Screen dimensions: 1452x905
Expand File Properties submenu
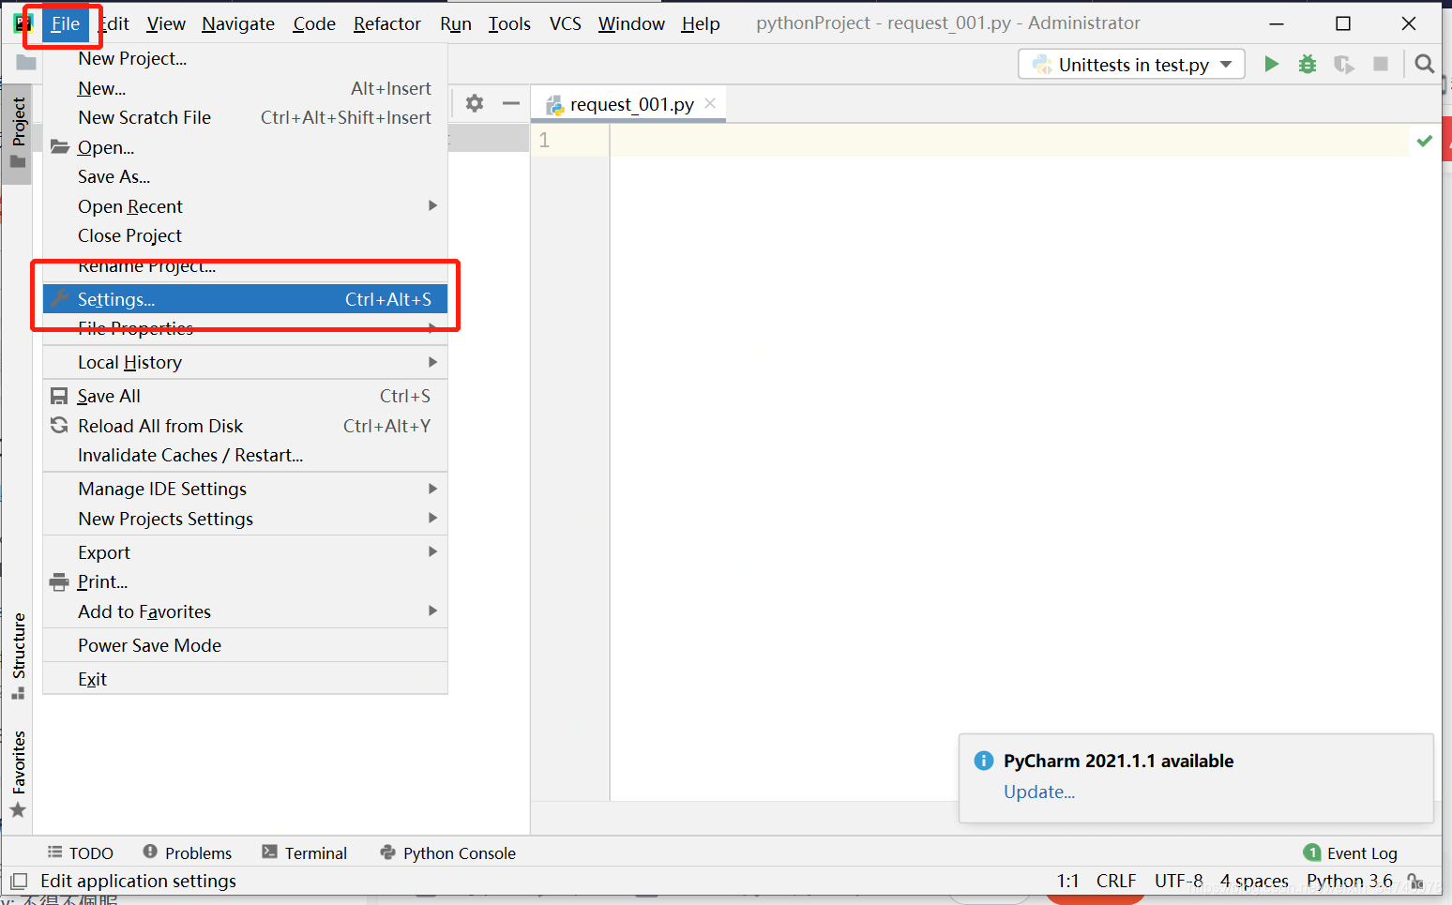[x=245, y=328]
